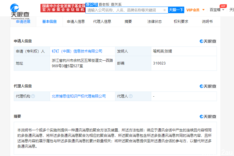The image size is (234, 156).
Task: Go to the 申请人信息 tab
Action: pos(76,22)
